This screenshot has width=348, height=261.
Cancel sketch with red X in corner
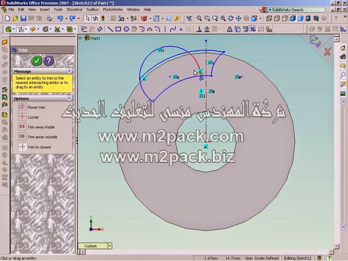328,52
